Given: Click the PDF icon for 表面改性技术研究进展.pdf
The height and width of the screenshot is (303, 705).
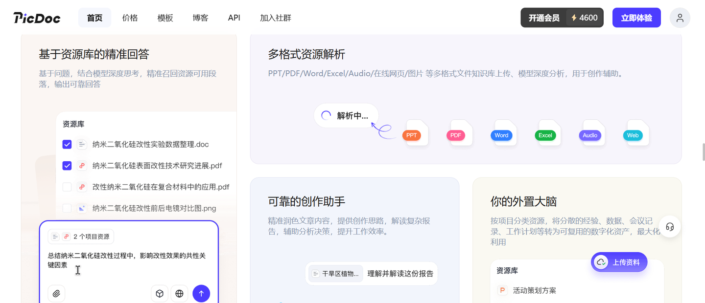Looking at the screenshot, I should click(x=82, y=166).
